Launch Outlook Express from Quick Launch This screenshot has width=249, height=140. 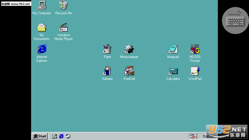click(x=68, y=136)
